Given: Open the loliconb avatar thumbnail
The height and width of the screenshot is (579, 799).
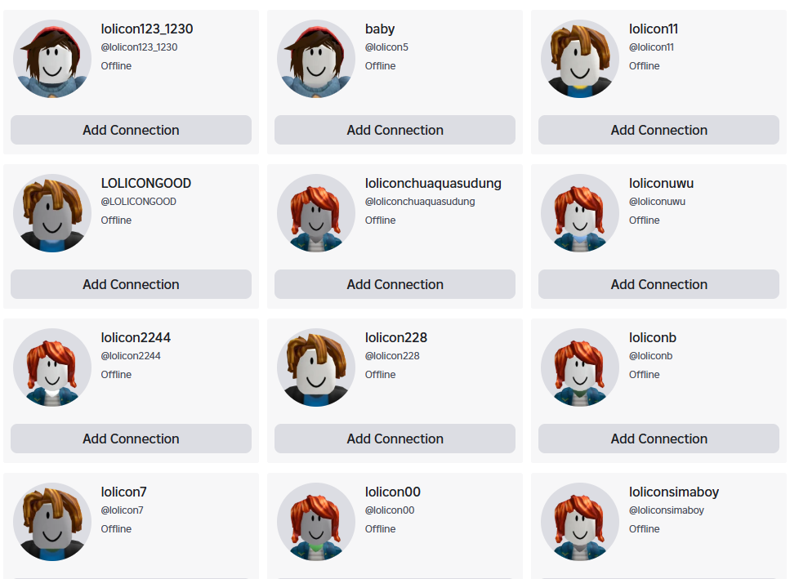Looking at the screenshot, I should [580, 367].
